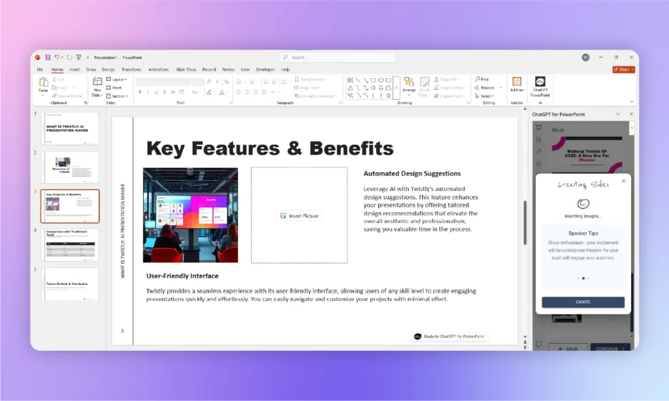Open the Section dropdown
Image resolution: width=669 pixels, height=401 pixels.
(116, 96)
